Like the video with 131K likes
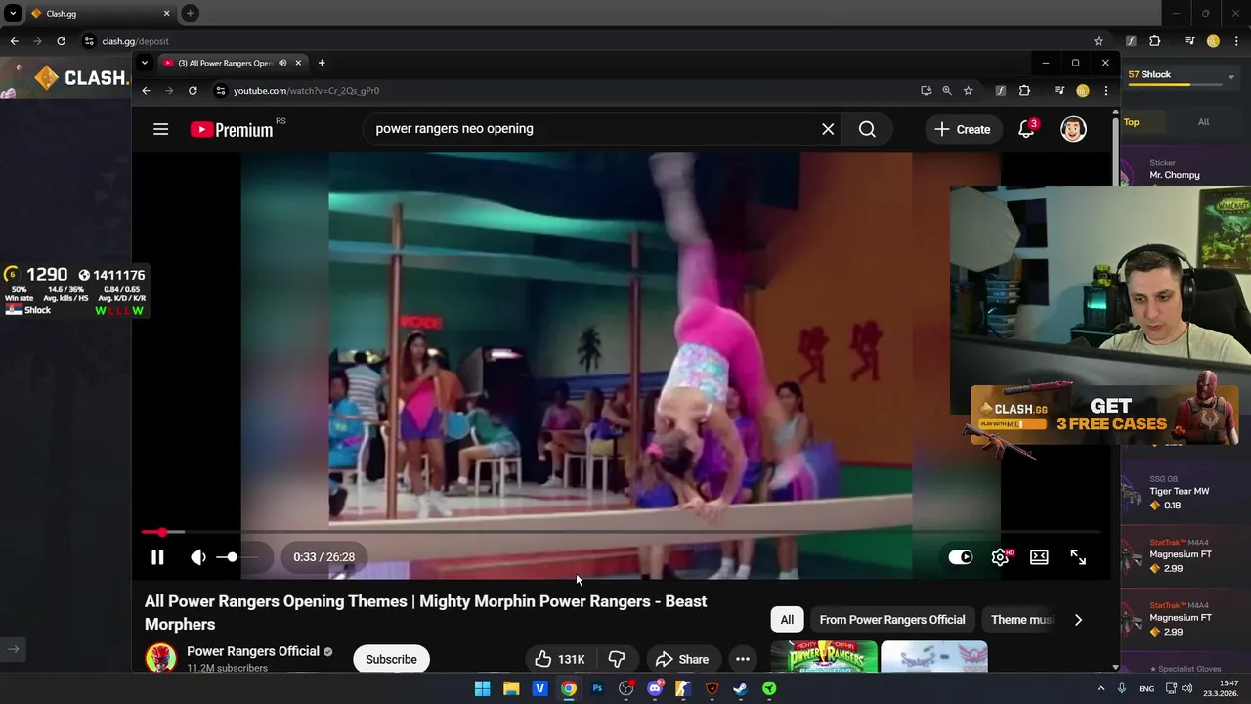Screen dimensions: 1251x704 tap(560, 659)
